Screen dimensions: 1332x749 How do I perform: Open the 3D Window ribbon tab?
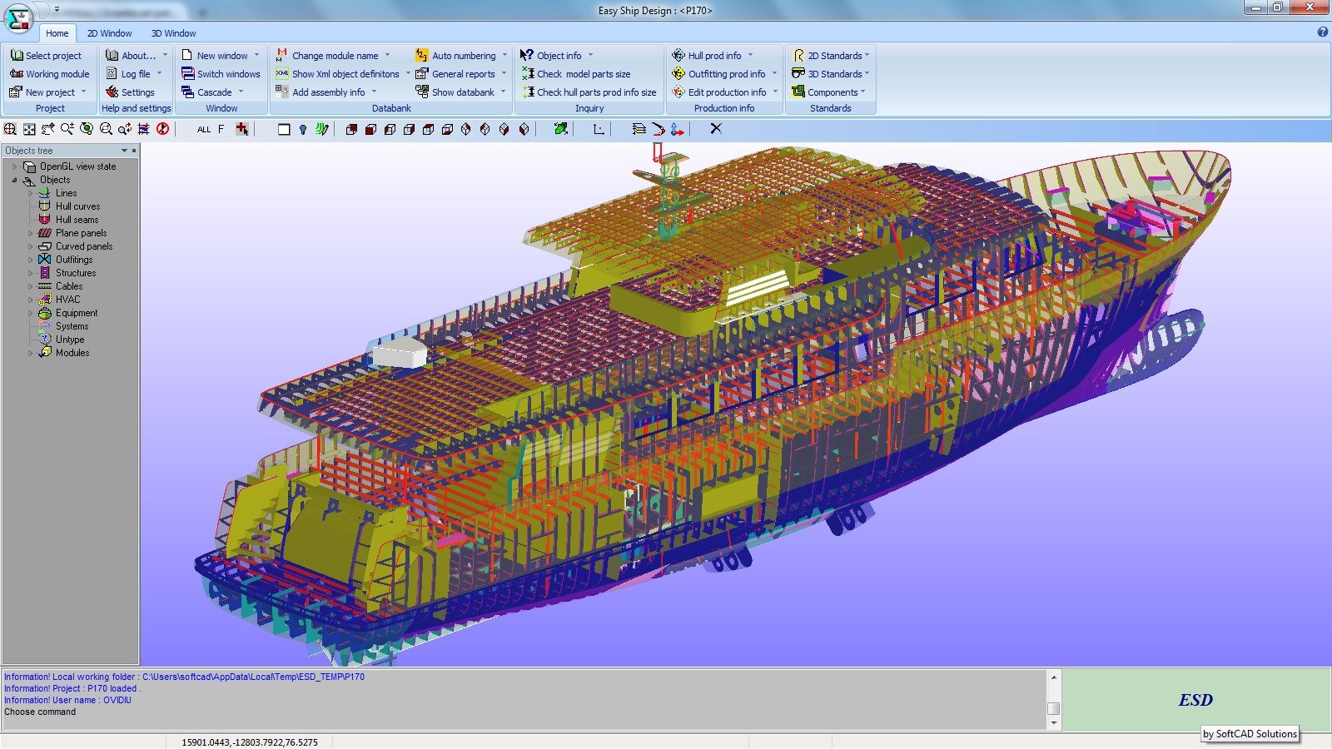[x=173, y=33]
